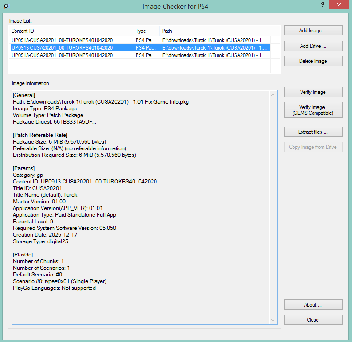Close the Image Checker window with the red X

click(x=339, y=4)
